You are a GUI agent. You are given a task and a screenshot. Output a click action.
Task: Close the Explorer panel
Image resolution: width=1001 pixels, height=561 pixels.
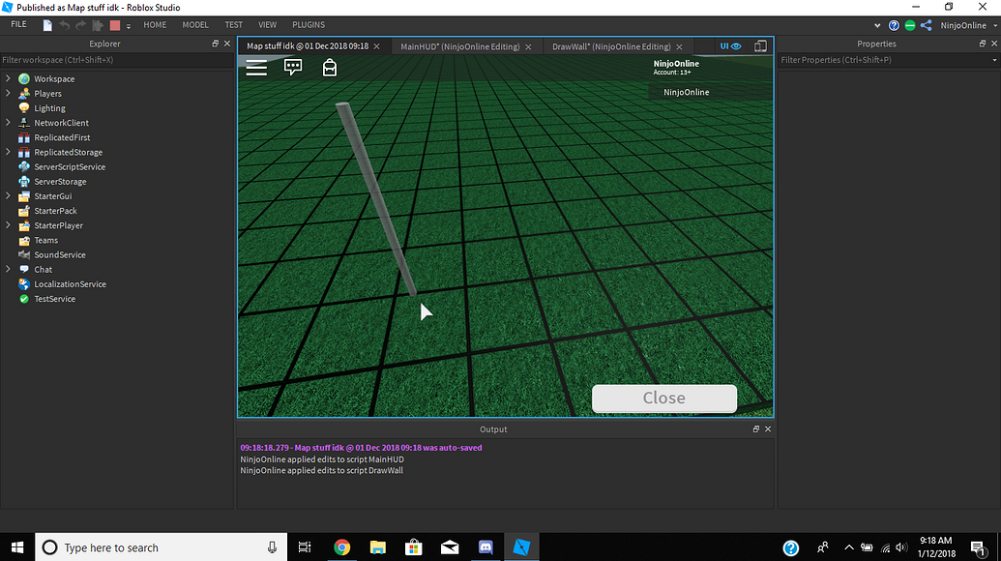coord(226,44)
